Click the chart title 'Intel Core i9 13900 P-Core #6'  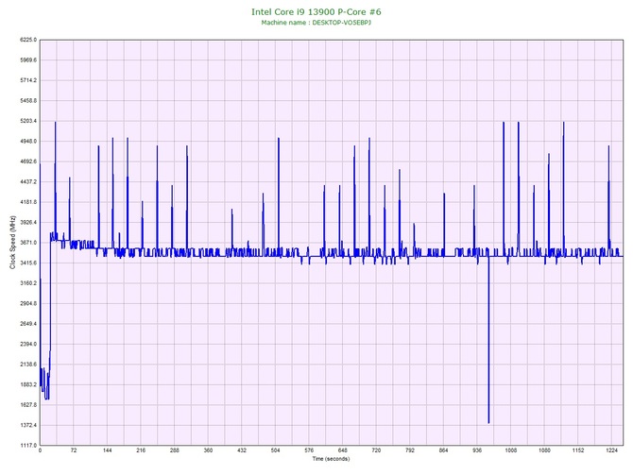point(316,11)
